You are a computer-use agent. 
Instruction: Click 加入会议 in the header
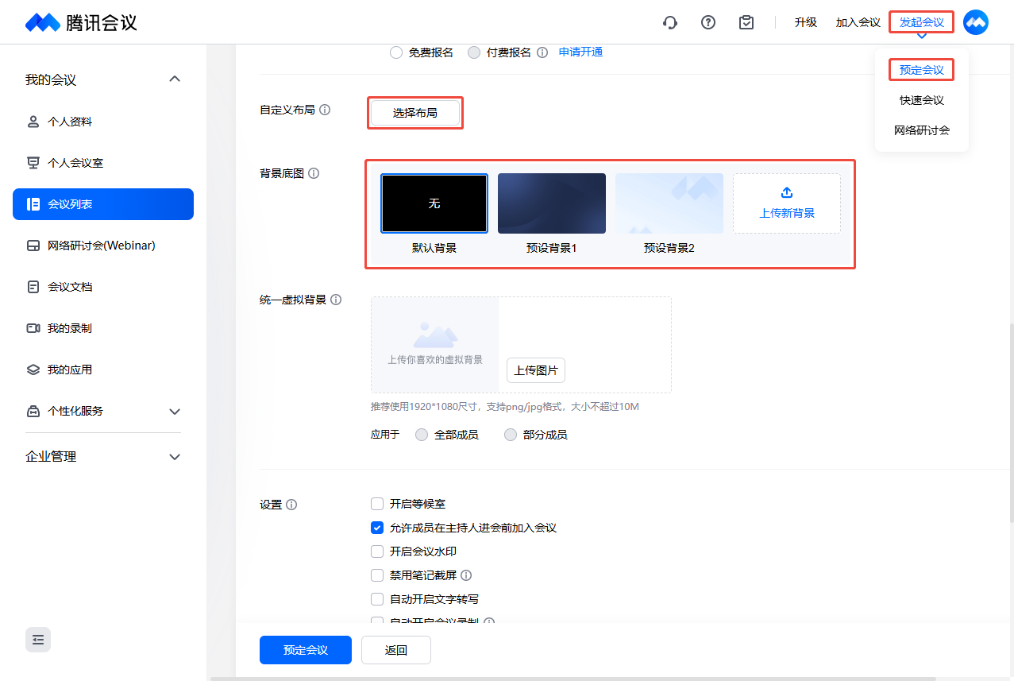click(858, 22)
